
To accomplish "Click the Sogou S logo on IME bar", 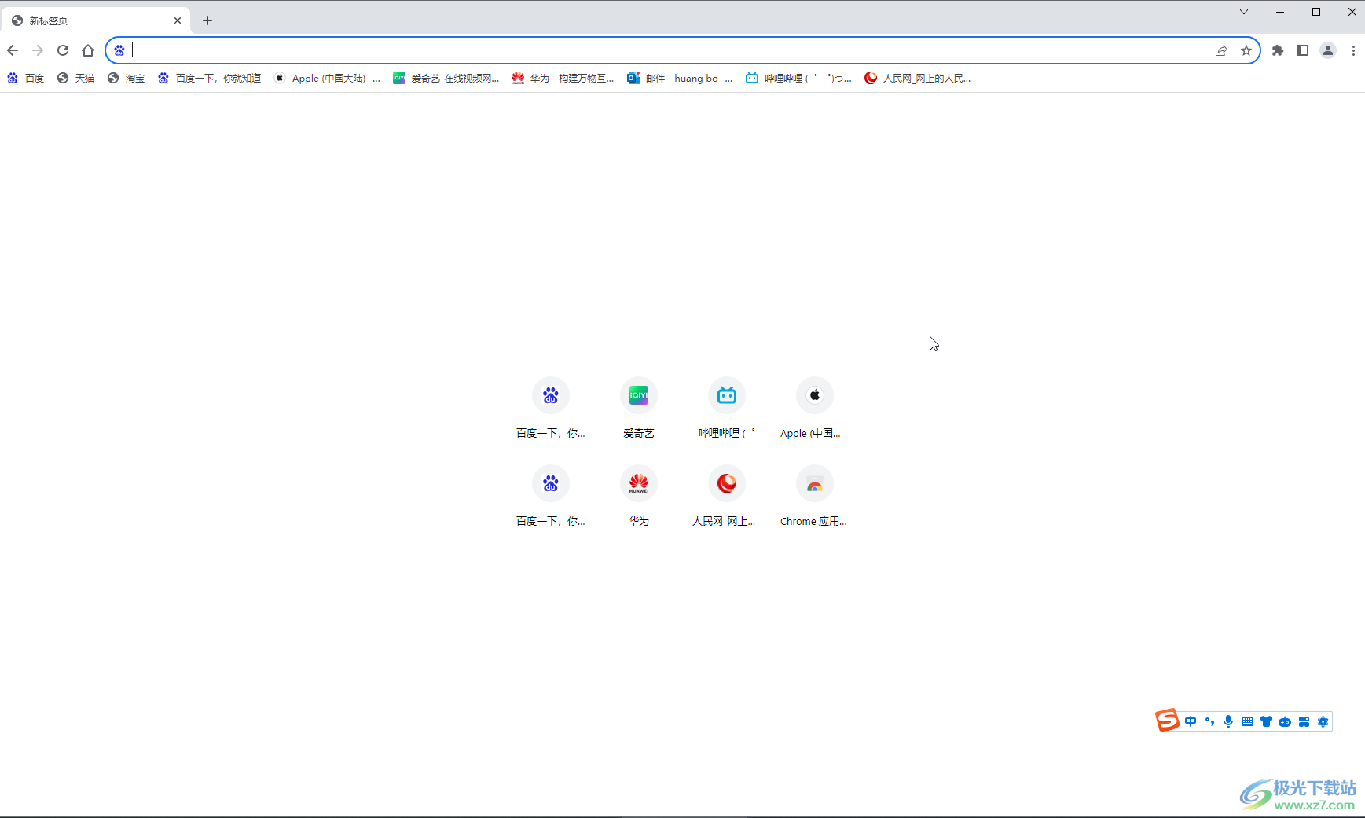I will tap(1167, 720).
